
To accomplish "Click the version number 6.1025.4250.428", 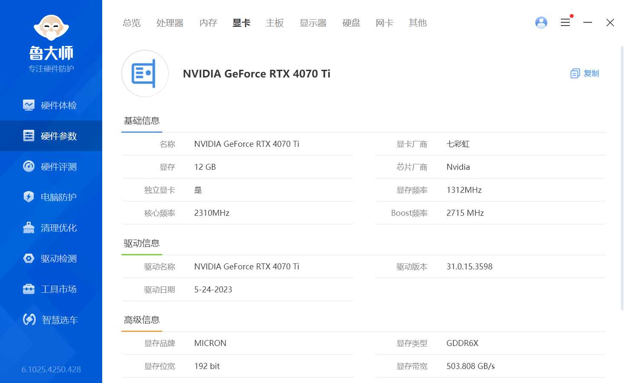I will click(51, 369).
